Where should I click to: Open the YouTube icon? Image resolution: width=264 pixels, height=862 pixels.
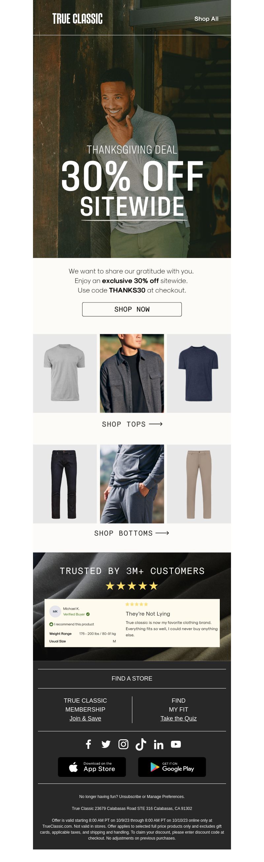click(x=176, y=744)
